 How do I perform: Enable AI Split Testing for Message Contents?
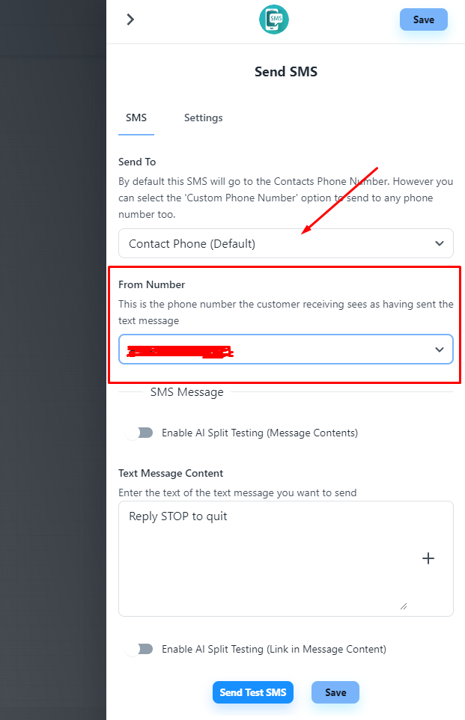click(x=139, y=433)
